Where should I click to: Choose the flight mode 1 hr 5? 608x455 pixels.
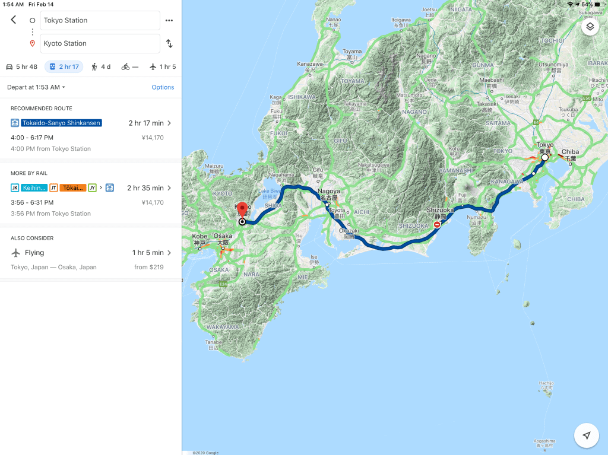point(163,66)
